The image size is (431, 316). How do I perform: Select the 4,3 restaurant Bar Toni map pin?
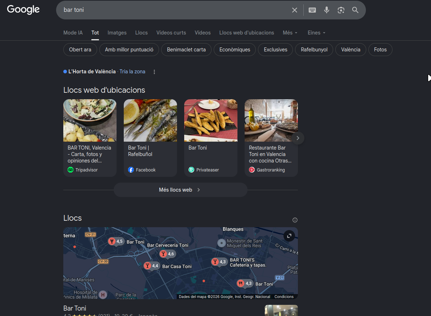click(x=245, y=283)
